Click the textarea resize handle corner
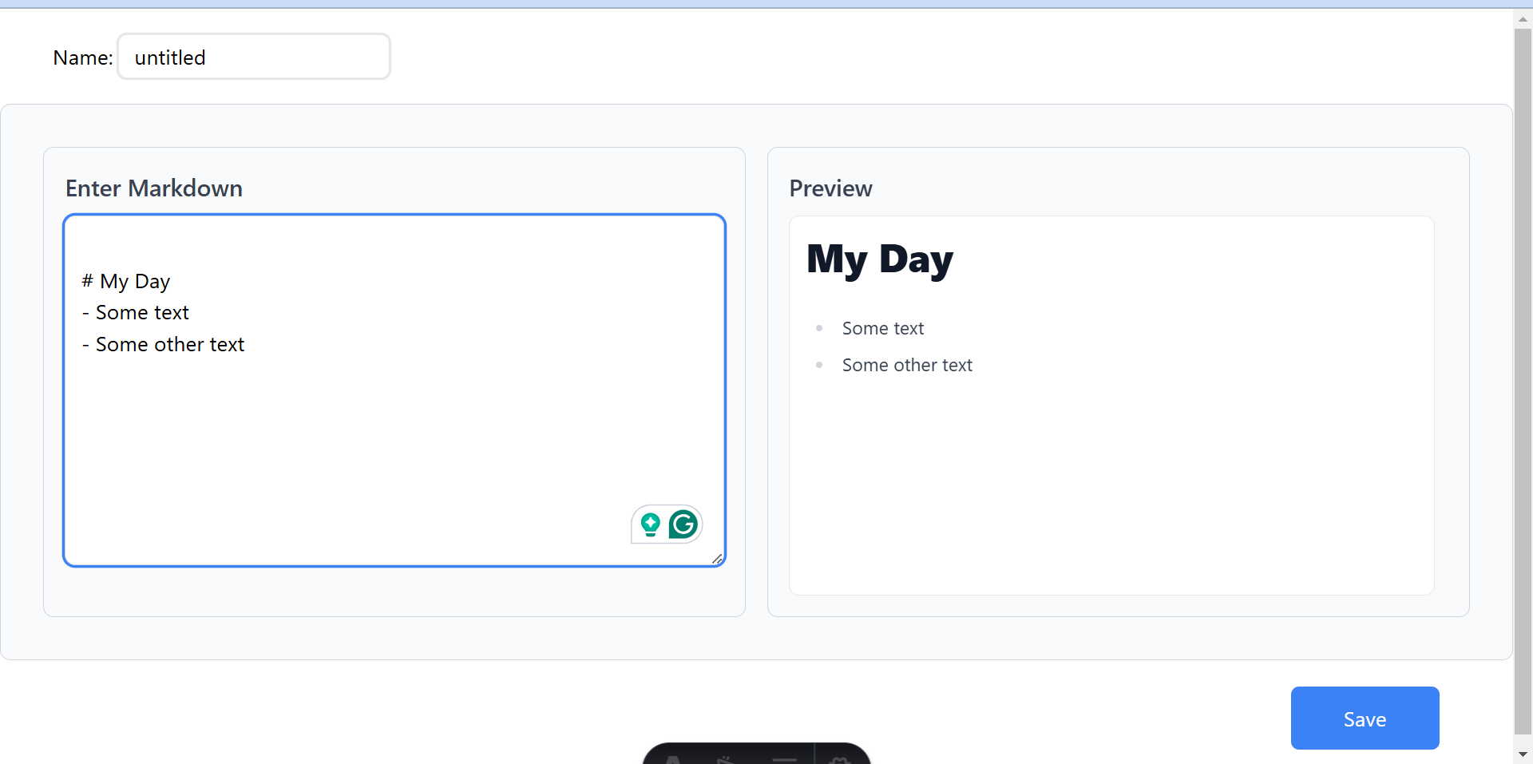The height and width of the screenshot is (764, 1533). (717, 559)
